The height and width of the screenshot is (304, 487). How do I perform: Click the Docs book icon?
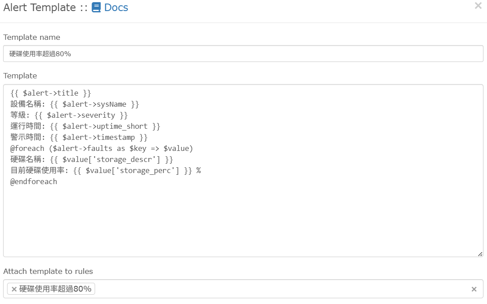pos(96,8)
